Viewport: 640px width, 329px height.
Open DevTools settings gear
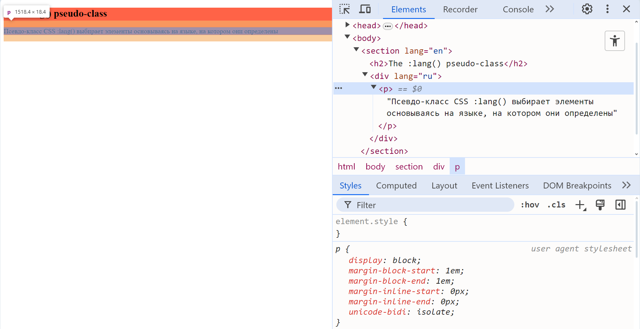tap(587, 9)
